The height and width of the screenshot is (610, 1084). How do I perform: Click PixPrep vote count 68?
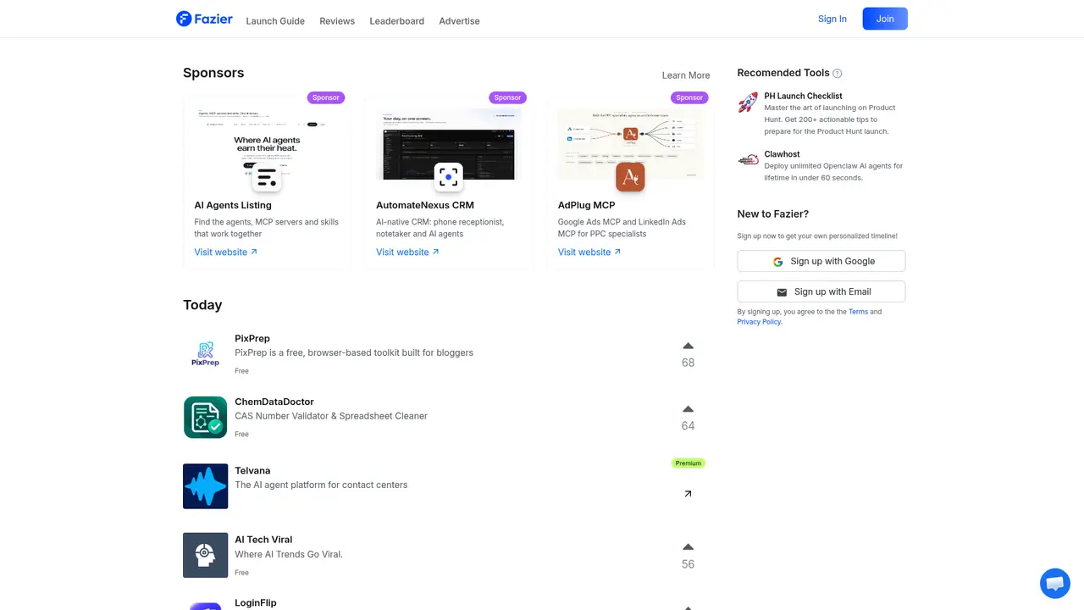tap(688, 363)
